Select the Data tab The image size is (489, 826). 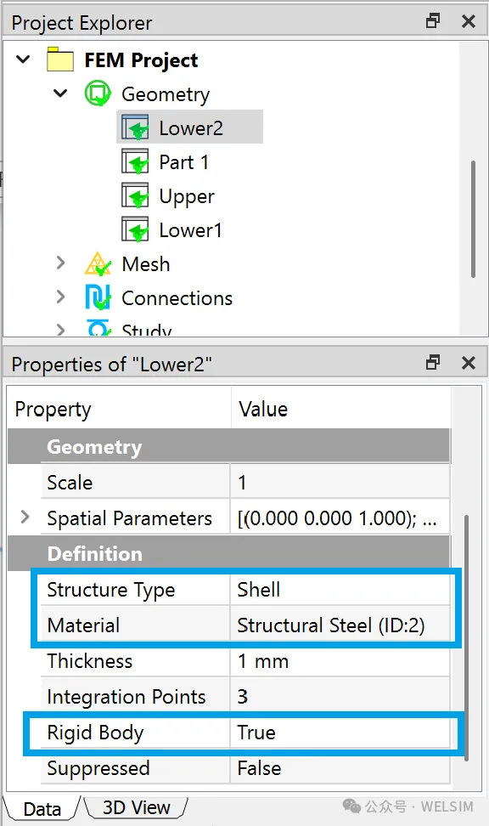tap(42, 808)
